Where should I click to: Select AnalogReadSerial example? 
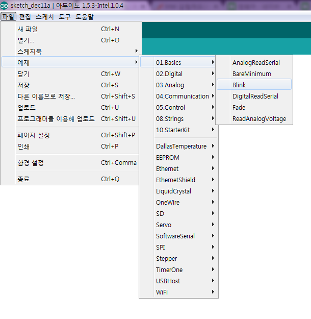255,63
